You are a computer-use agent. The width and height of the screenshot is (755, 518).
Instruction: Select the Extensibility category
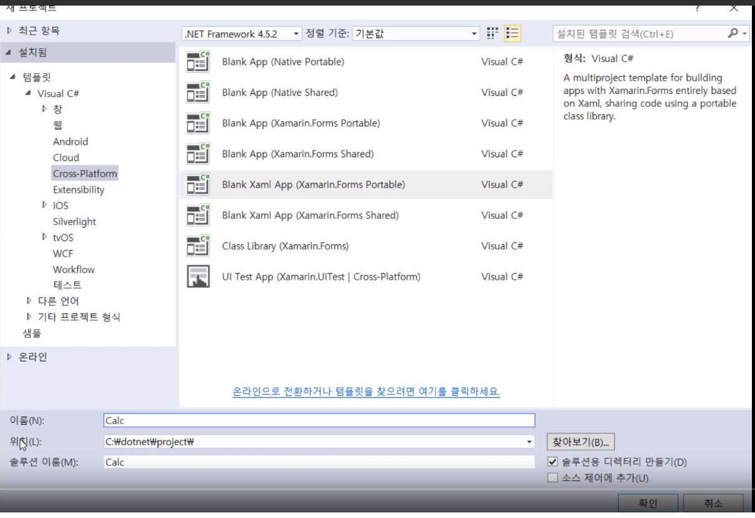(x=78, y=190)
